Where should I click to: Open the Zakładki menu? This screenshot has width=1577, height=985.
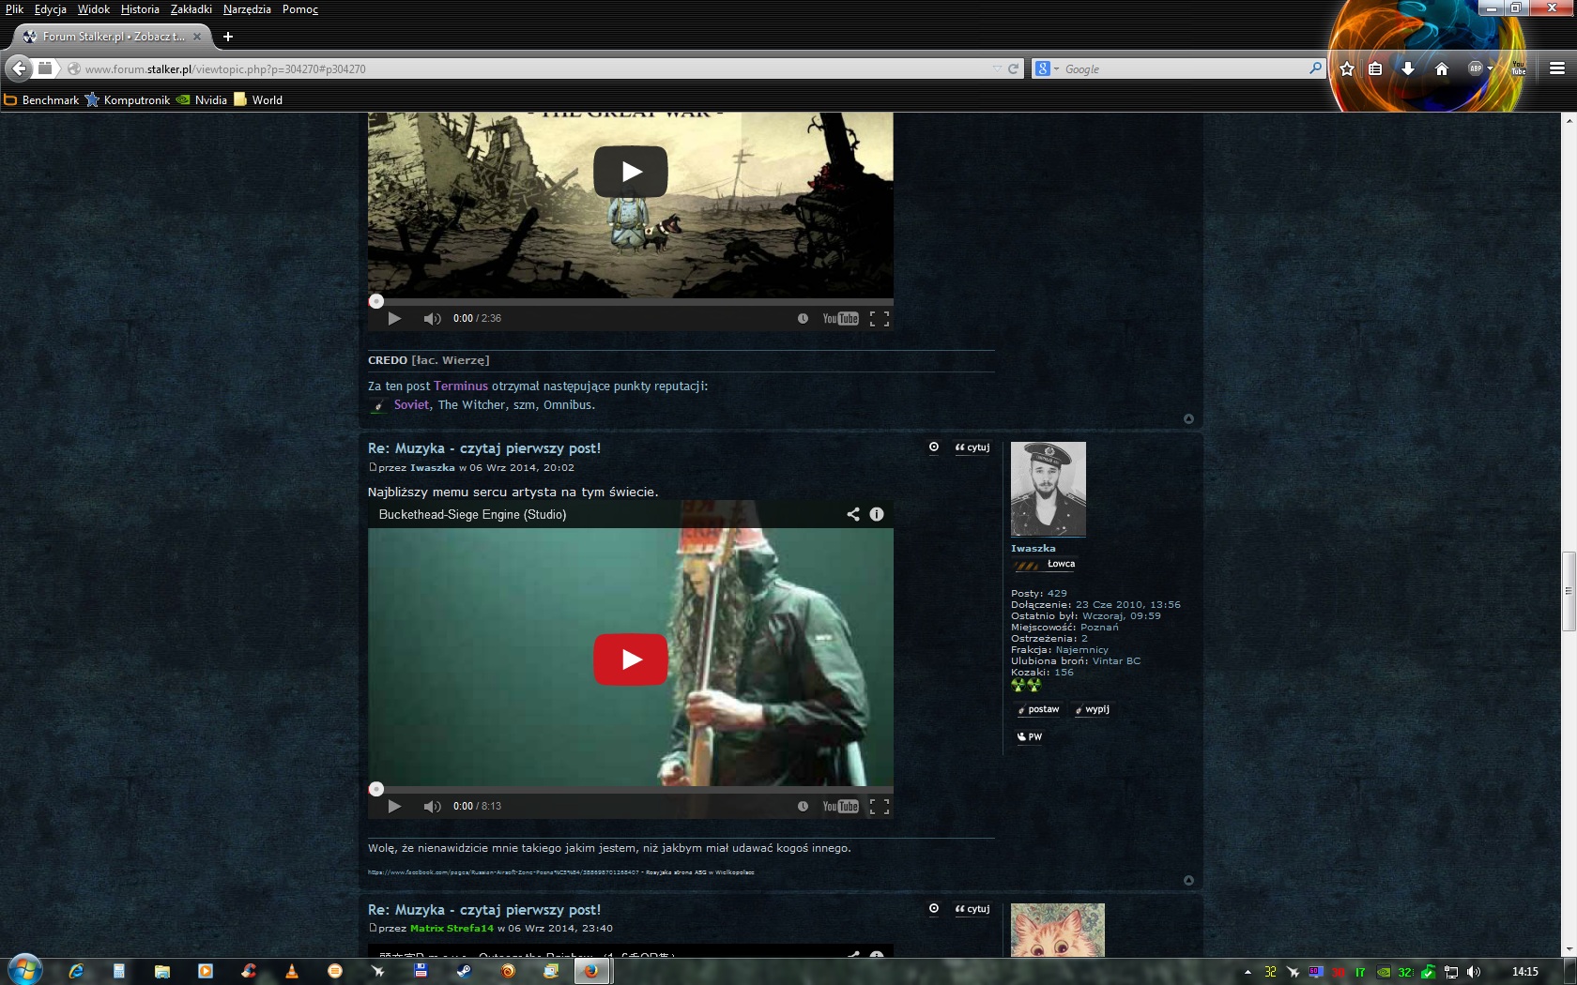click(x=191, y=9)
